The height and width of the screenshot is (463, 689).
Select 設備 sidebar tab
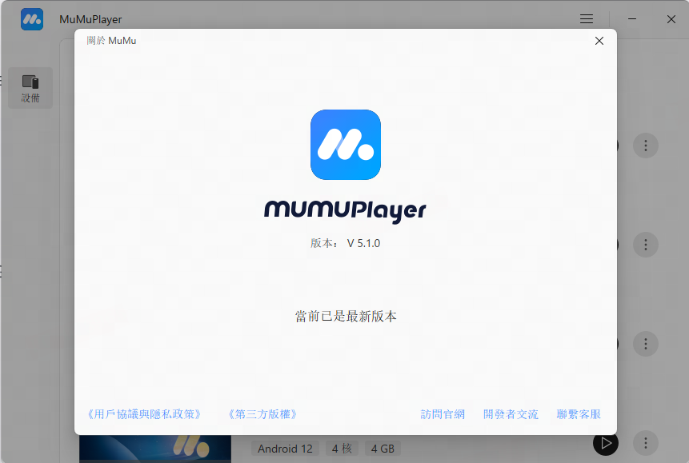[30, 88]
